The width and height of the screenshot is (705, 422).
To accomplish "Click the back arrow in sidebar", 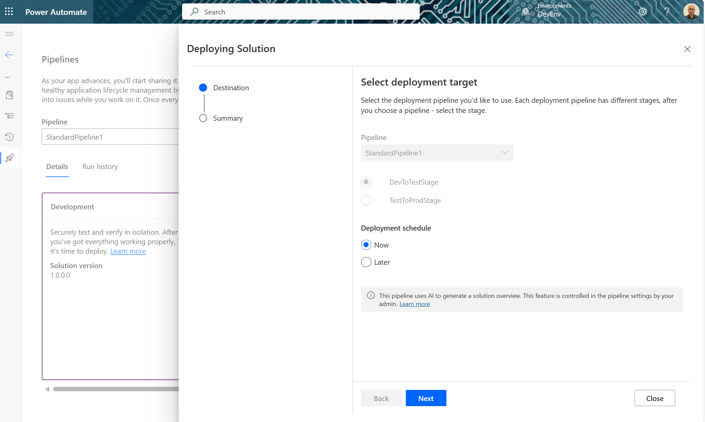I will pos(9,55).
